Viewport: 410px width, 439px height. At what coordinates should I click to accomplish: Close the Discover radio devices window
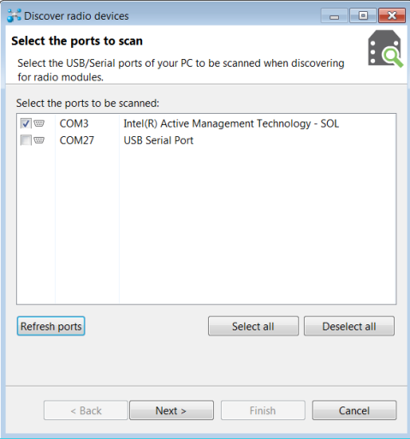[392, 15]
